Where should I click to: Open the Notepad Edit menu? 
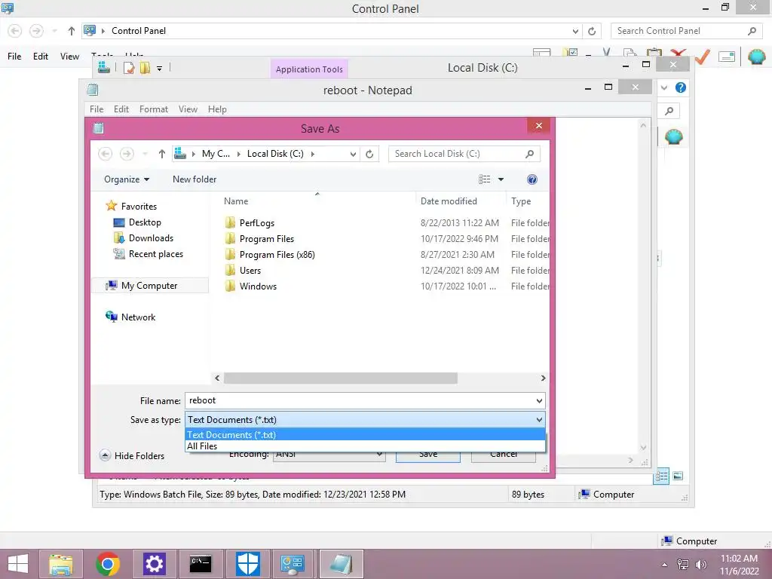[x=121, y=109]
